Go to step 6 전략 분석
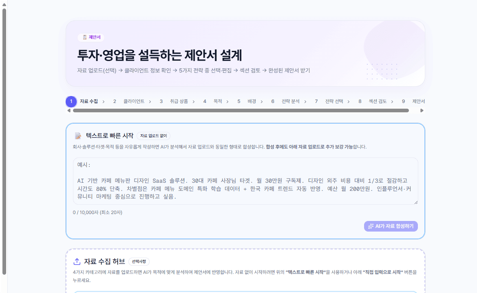 pyautogui.click(x=285, y=101)
